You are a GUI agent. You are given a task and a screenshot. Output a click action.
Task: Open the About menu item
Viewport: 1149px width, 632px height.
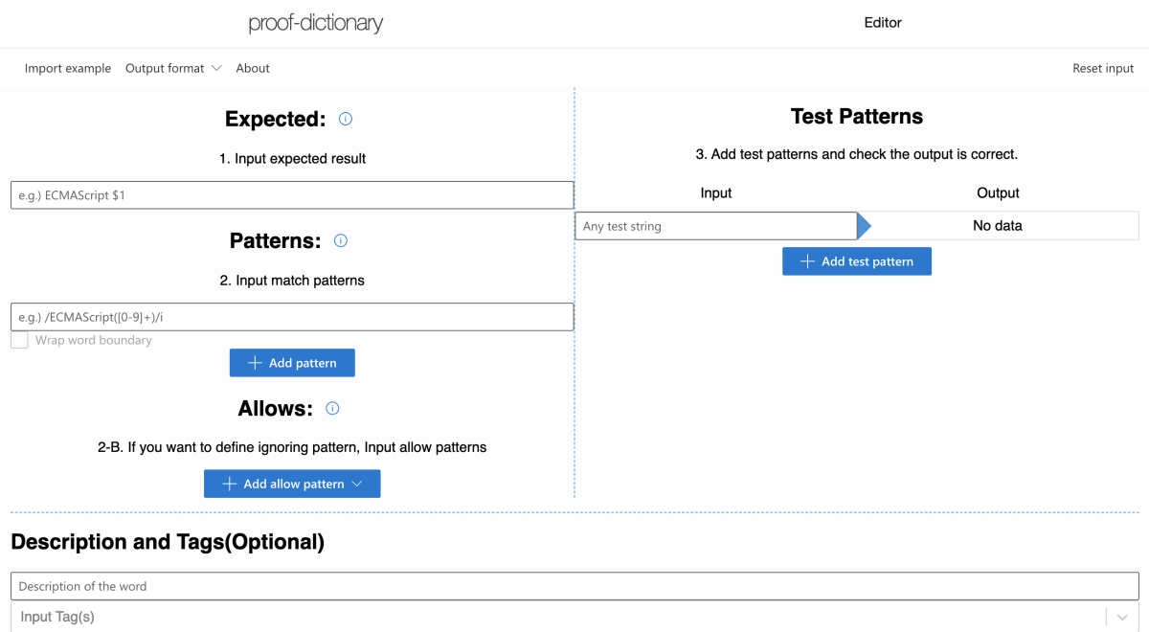pyautogui.click(x=253, y=68)
